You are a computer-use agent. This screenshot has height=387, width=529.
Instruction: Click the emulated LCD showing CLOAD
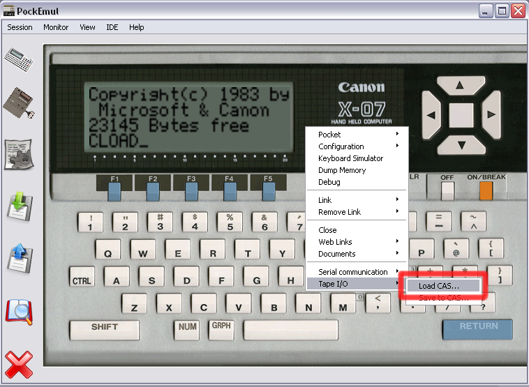188,117
